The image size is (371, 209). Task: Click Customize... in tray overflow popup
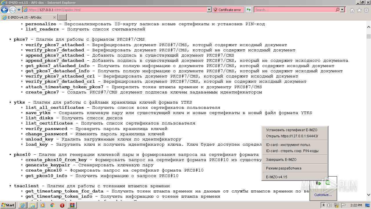[323, 195]
